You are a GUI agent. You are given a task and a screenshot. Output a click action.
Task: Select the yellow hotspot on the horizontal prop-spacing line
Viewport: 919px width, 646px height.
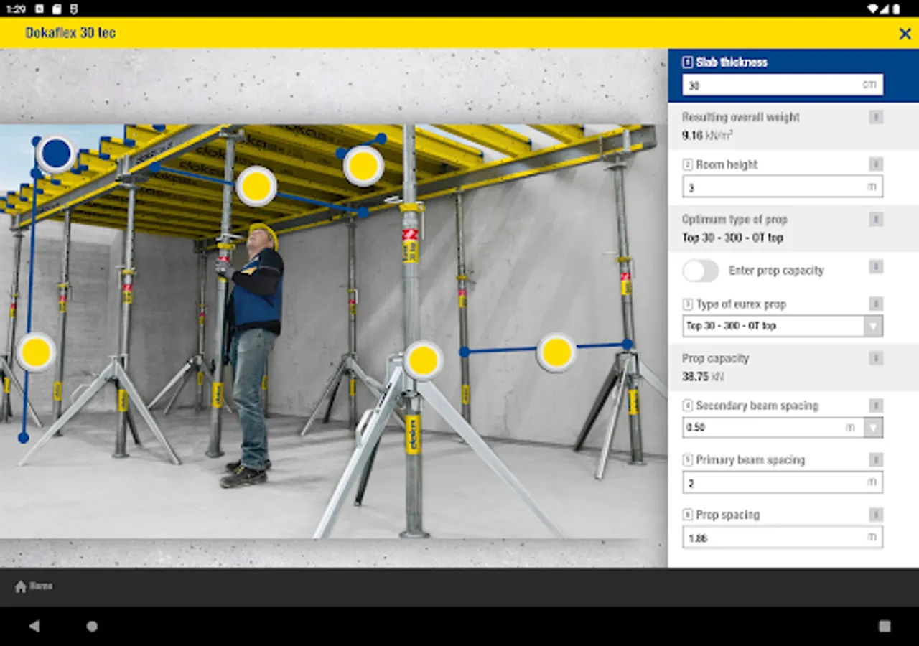click(556, 352)
